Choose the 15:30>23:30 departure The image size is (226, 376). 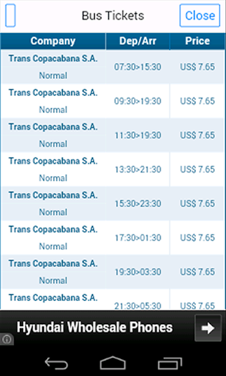click(x=113, y=203)
